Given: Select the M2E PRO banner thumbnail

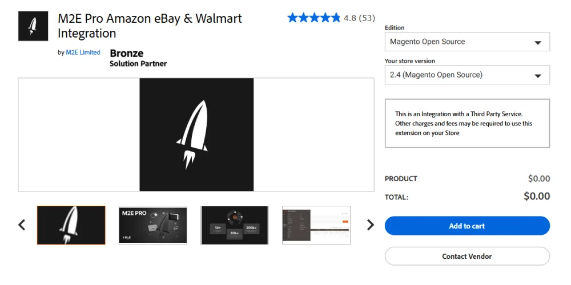Looking at the screenshot, I should 153,225.
